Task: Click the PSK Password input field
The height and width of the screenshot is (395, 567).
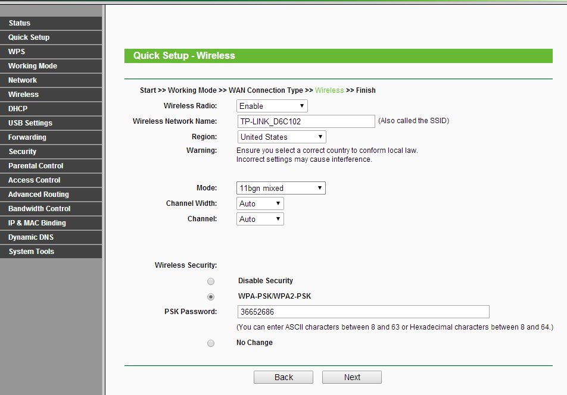Action: tap(363, 312)
